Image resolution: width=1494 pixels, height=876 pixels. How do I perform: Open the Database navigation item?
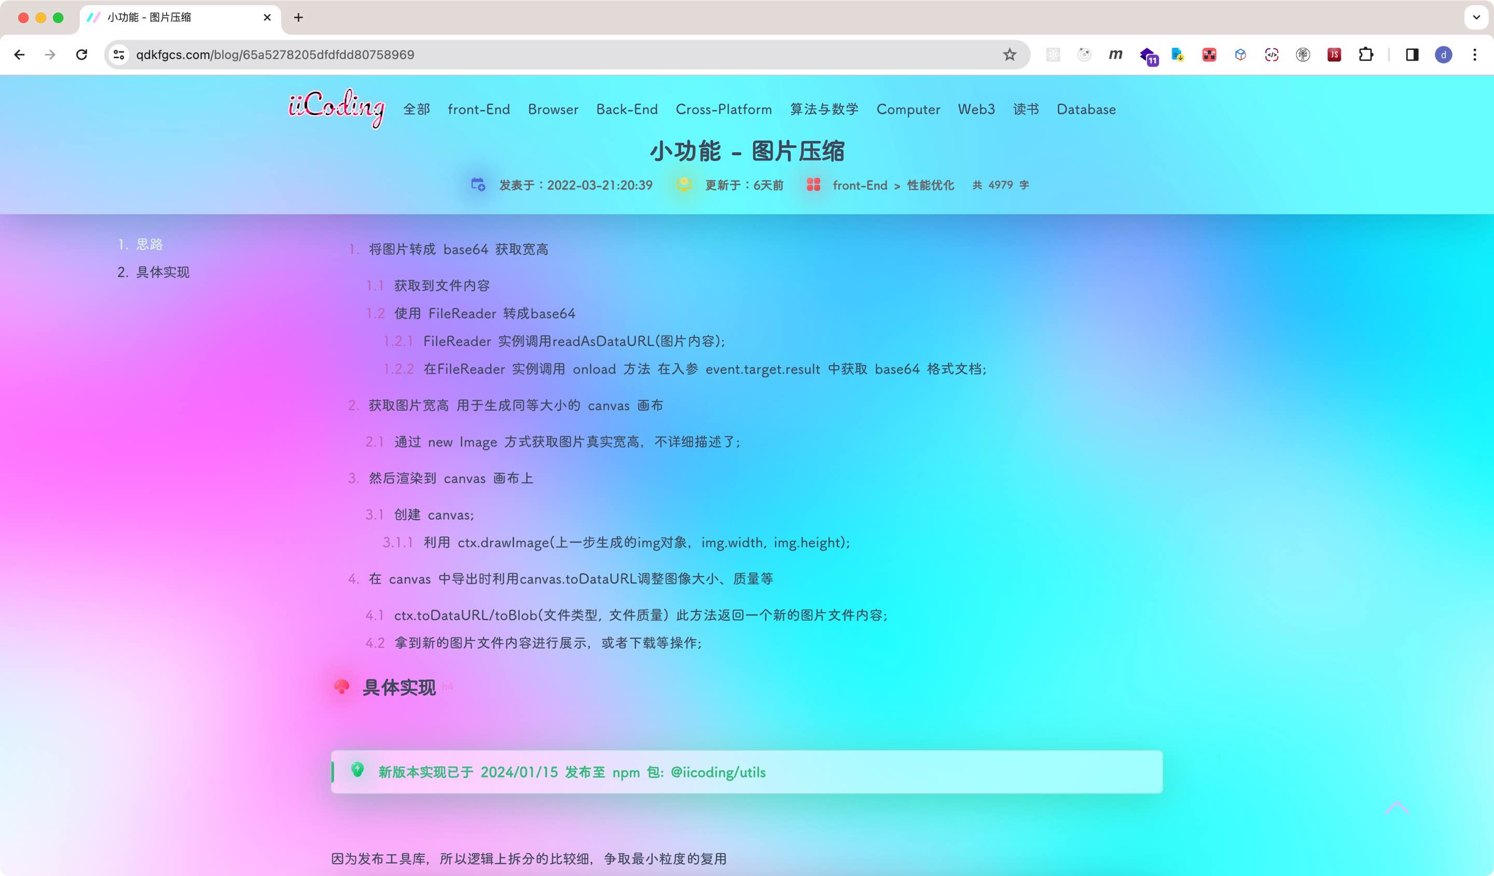click(x=1086, y=109)
